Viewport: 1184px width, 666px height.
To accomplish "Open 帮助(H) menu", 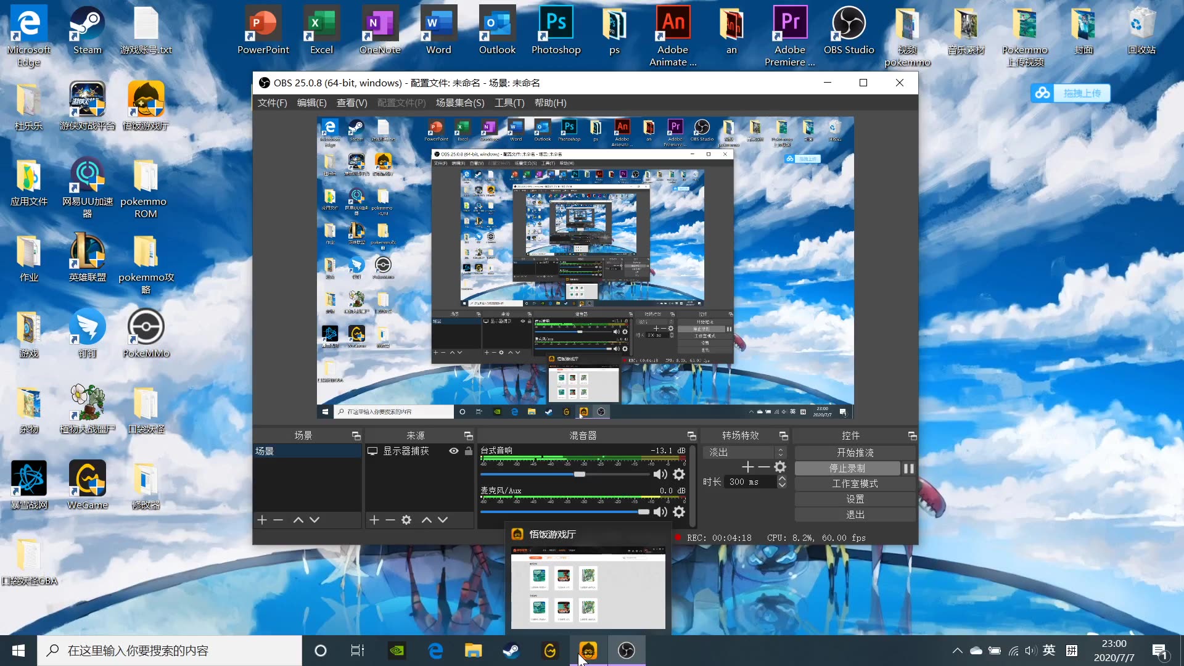I will 550,103.
